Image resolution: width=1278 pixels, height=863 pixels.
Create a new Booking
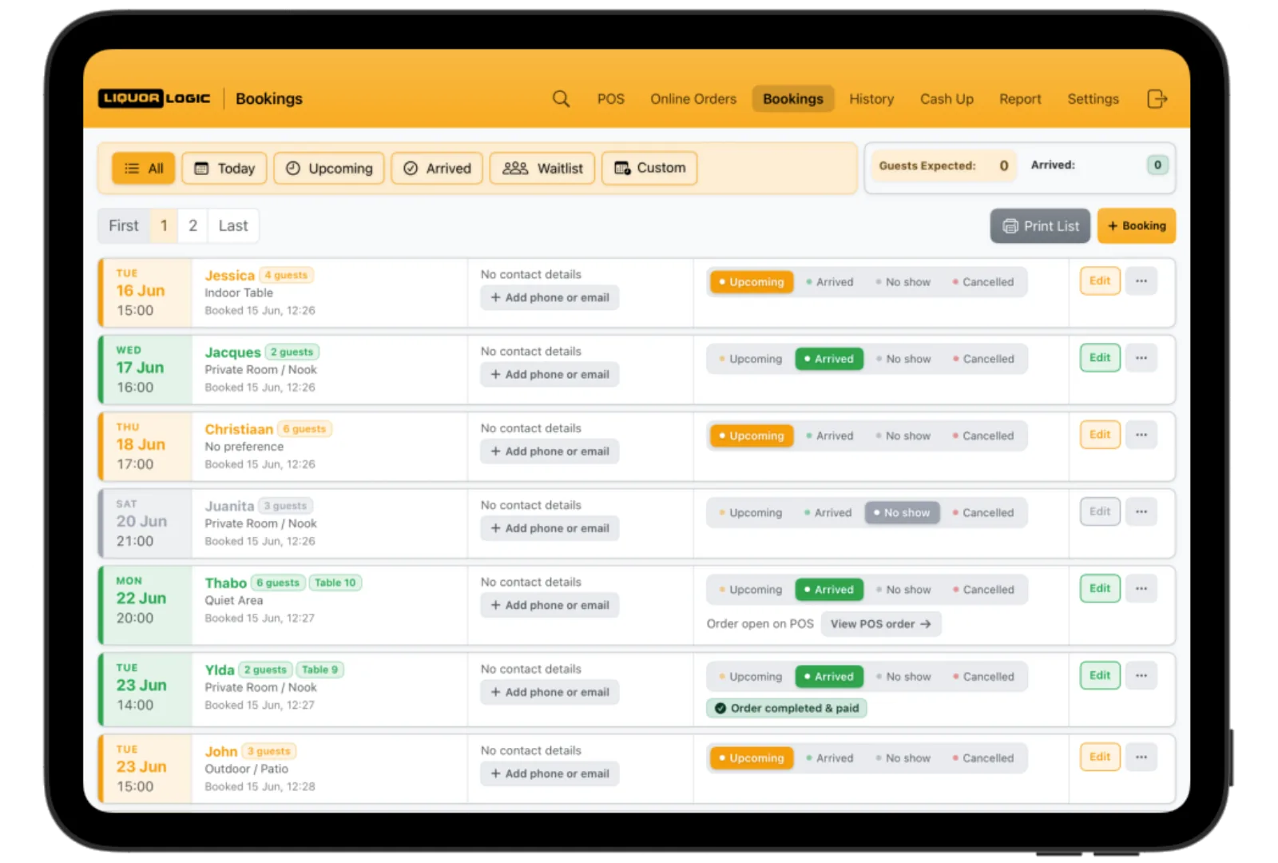[1137, 226]
